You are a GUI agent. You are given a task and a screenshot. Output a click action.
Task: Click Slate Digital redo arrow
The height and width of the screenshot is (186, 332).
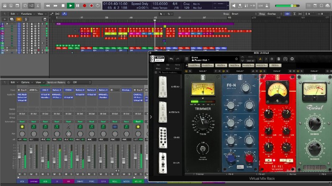click(x=178, y=59)
